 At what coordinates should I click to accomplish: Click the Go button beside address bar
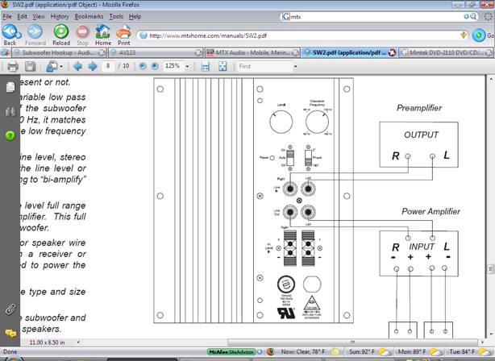coord(482,35)
